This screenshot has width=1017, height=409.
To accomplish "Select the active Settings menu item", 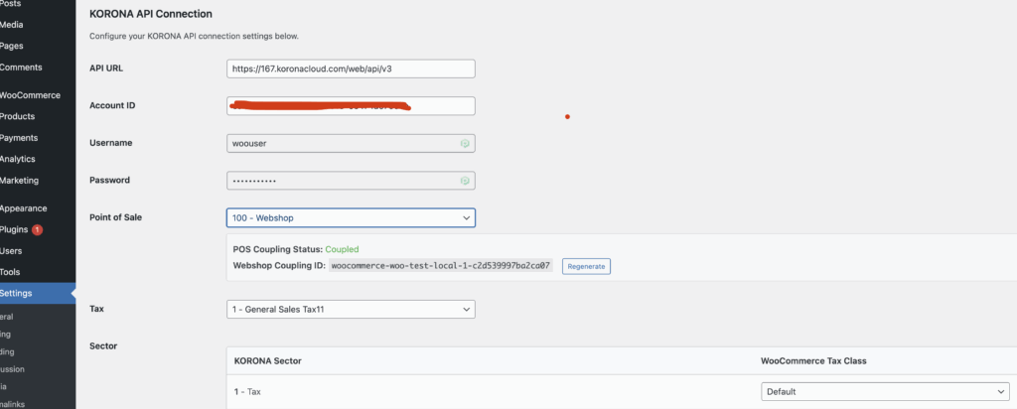I will [x=38, y=294].
